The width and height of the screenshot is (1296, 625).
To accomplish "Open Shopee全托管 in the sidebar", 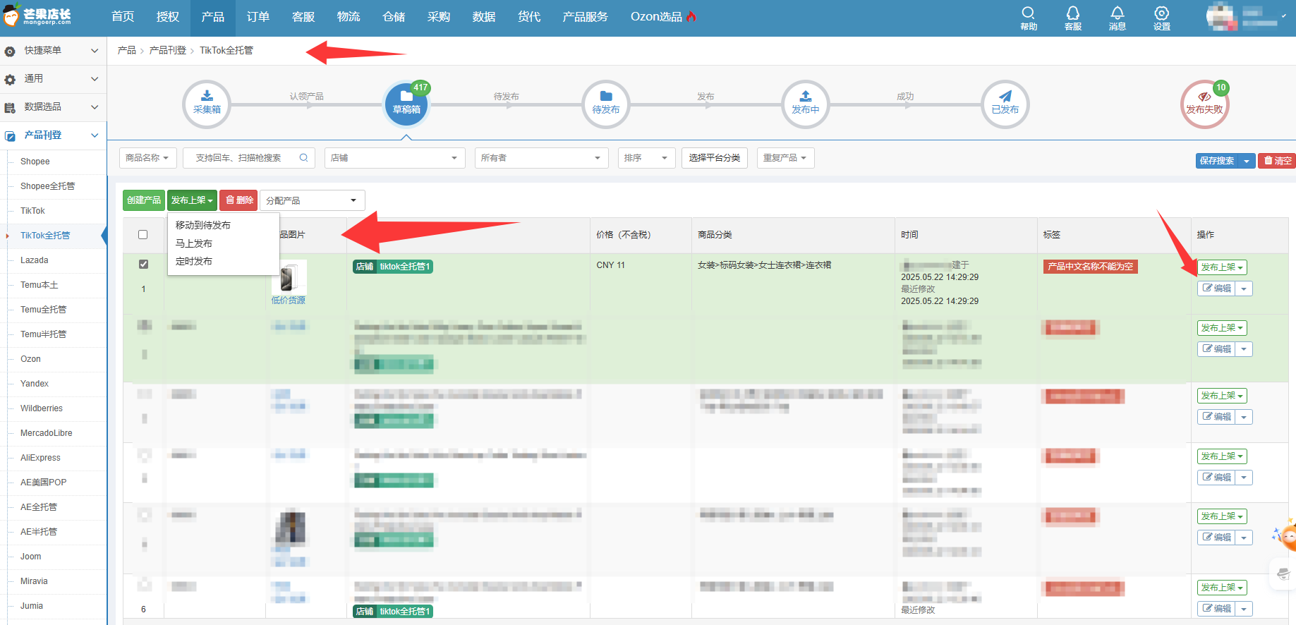I will (x=47, y=186).
